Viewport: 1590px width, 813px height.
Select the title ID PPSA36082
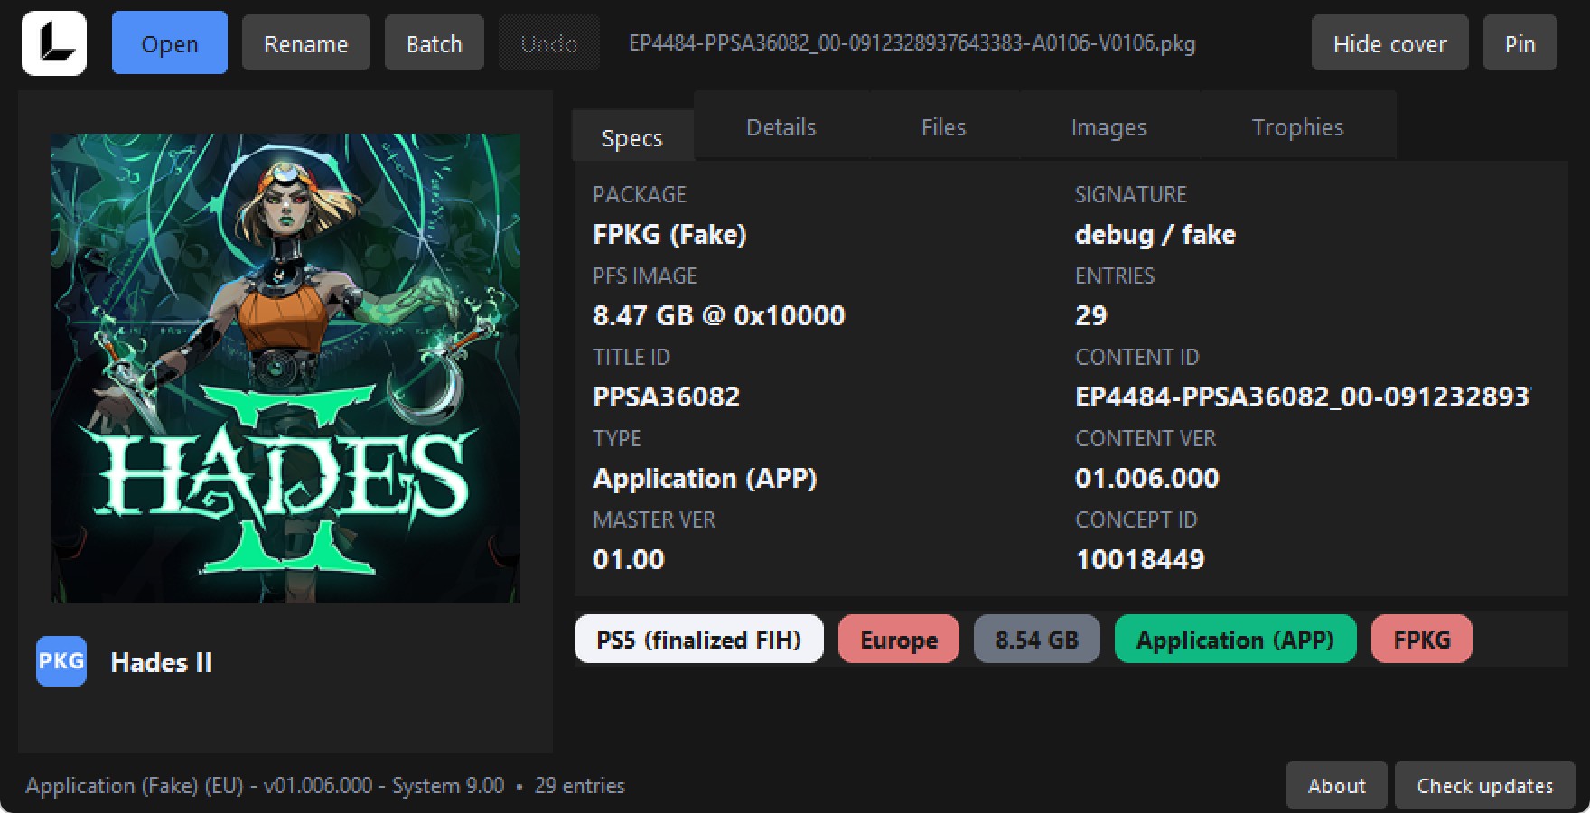coord(667,397)
